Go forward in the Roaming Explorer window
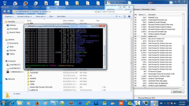 [x=9, y=12]
